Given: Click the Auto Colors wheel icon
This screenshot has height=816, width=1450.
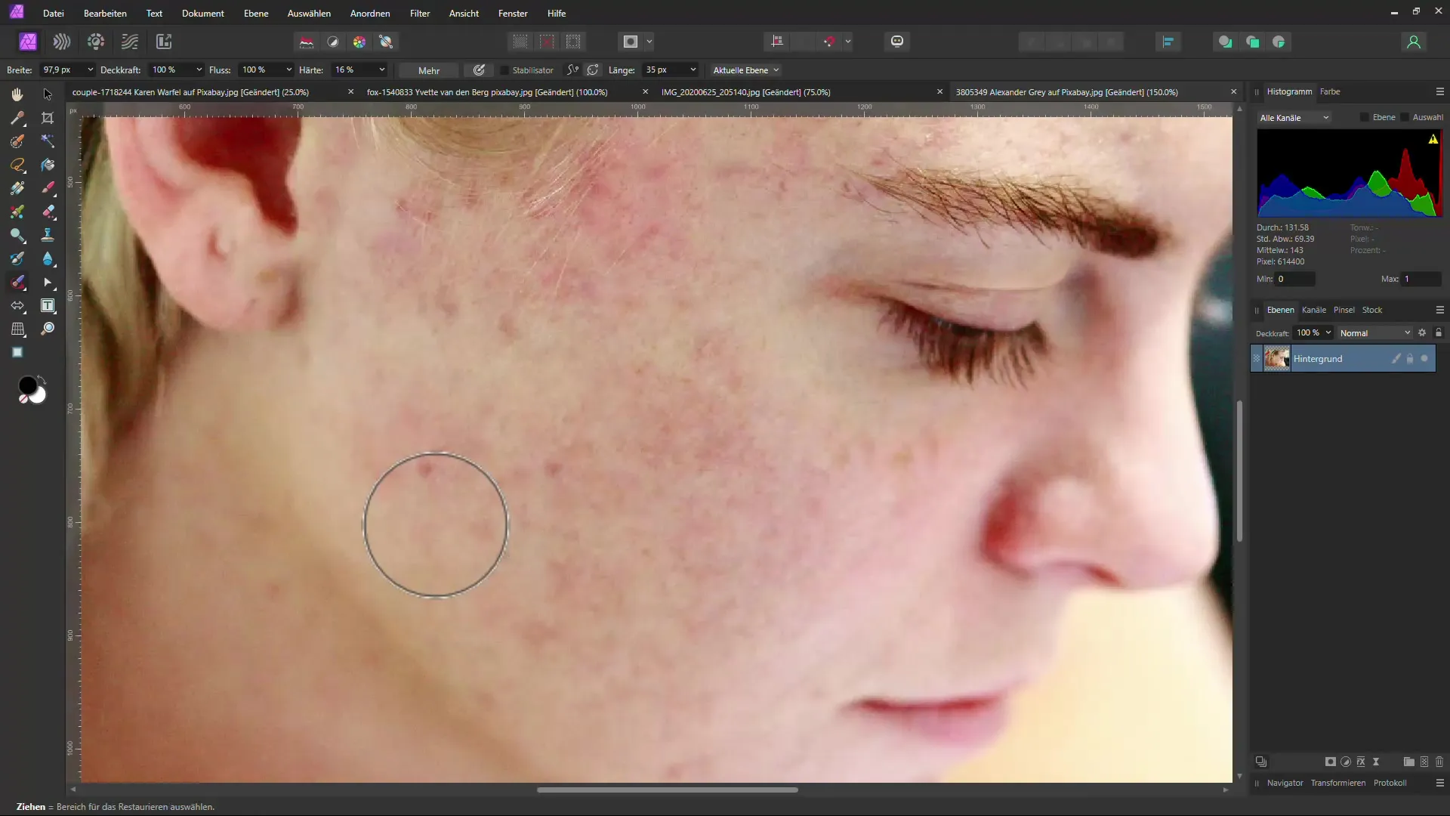Looking at the screenshot, I should [359, 42].
